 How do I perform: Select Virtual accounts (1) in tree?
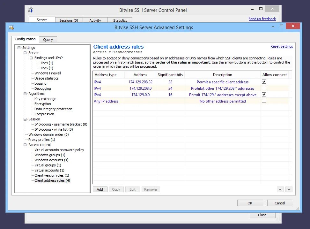point(49,171)
